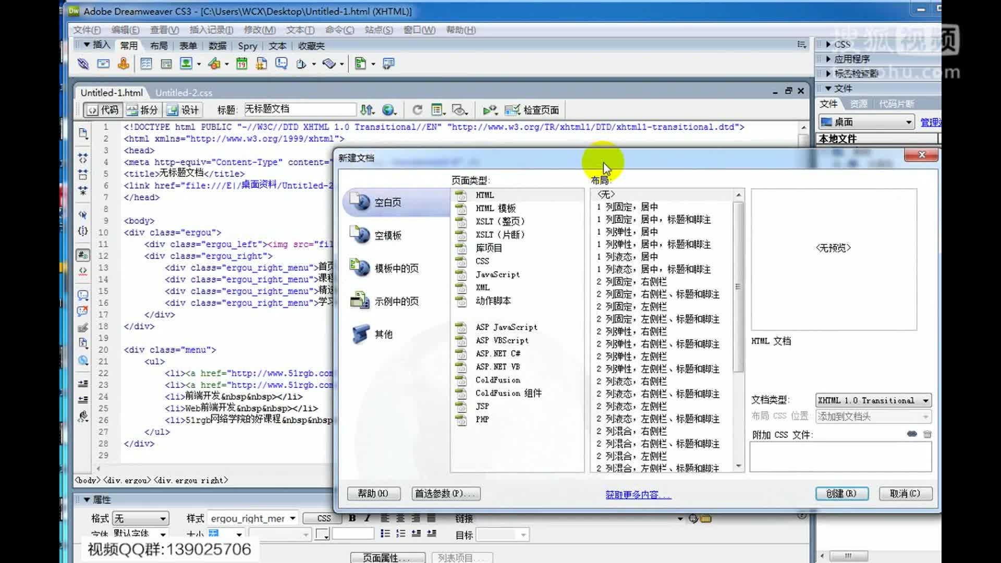Open visual aids eye icon
The width and height of the screenshot is (1001, 563).
[459, 109]
